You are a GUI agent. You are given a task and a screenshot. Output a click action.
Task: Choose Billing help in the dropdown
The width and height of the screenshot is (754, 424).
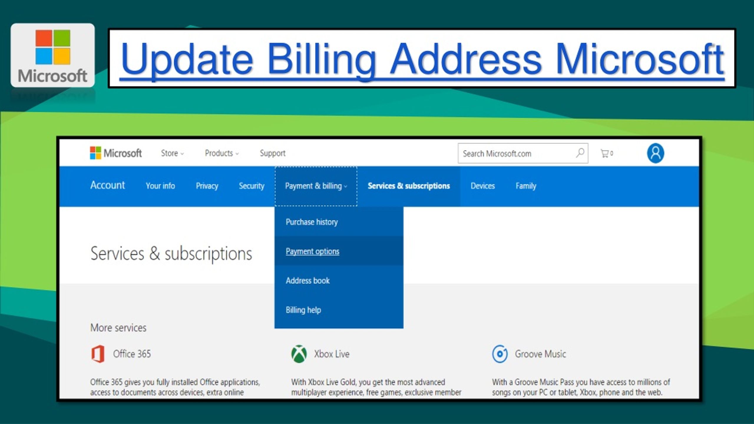339,310
